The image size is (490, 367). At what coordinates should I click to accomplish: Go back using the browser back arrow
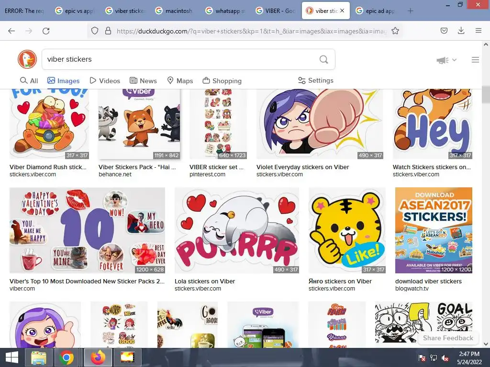coord(11,31)
